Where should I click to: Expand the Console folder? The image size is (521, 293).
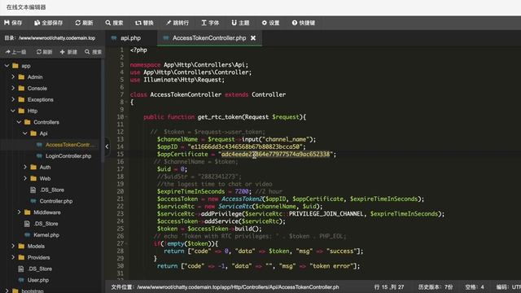(x=13, y=89)
